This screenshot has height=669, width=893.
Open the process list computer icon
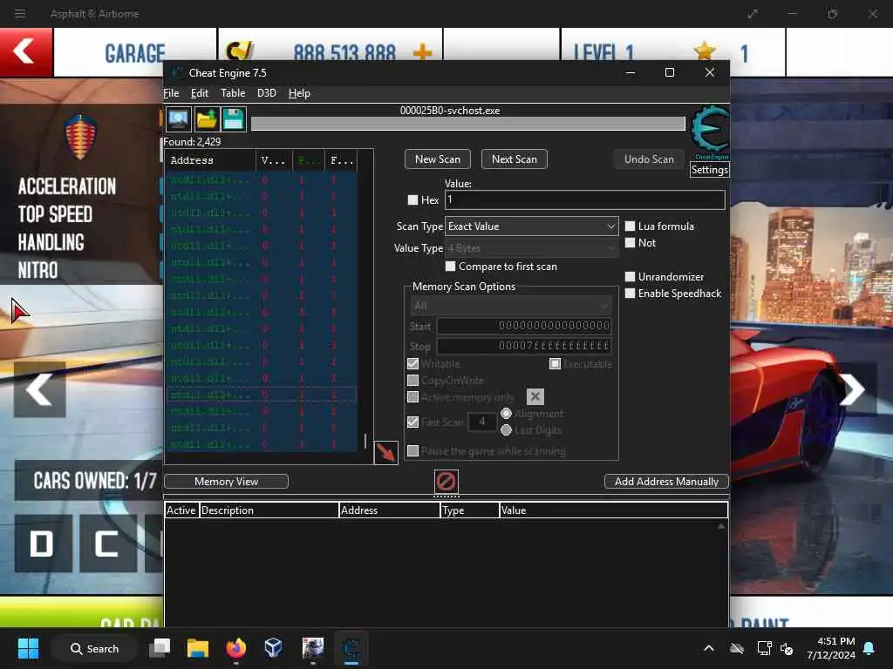click(178, 119)
